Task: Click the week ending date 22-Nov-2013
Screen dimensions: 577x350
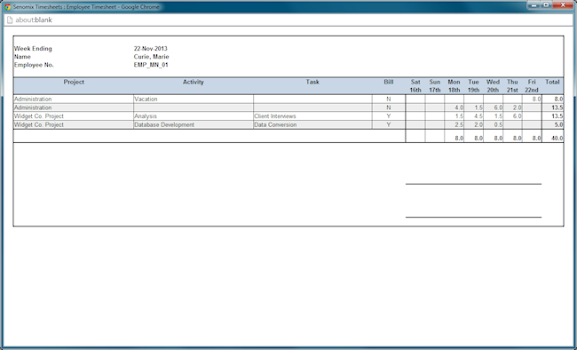Action: [x=151, y=49]
